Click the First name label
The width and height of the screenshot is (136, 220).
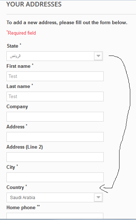(18, 66)
